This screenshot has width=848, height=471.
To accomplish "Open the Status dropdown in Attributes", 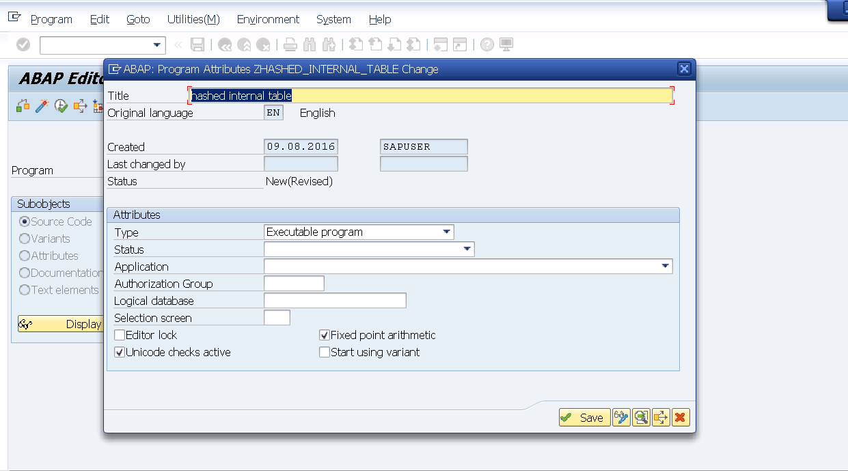I will [468, 249].
